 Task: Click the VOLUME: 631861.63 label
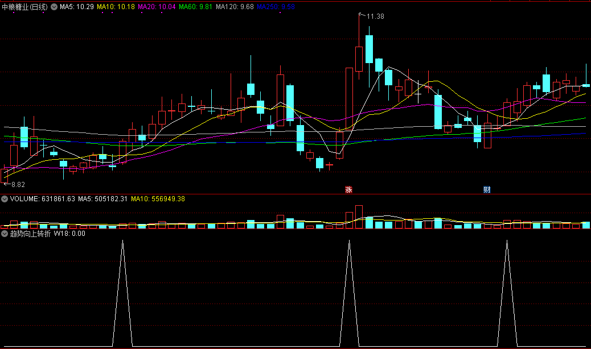[43, 199]
